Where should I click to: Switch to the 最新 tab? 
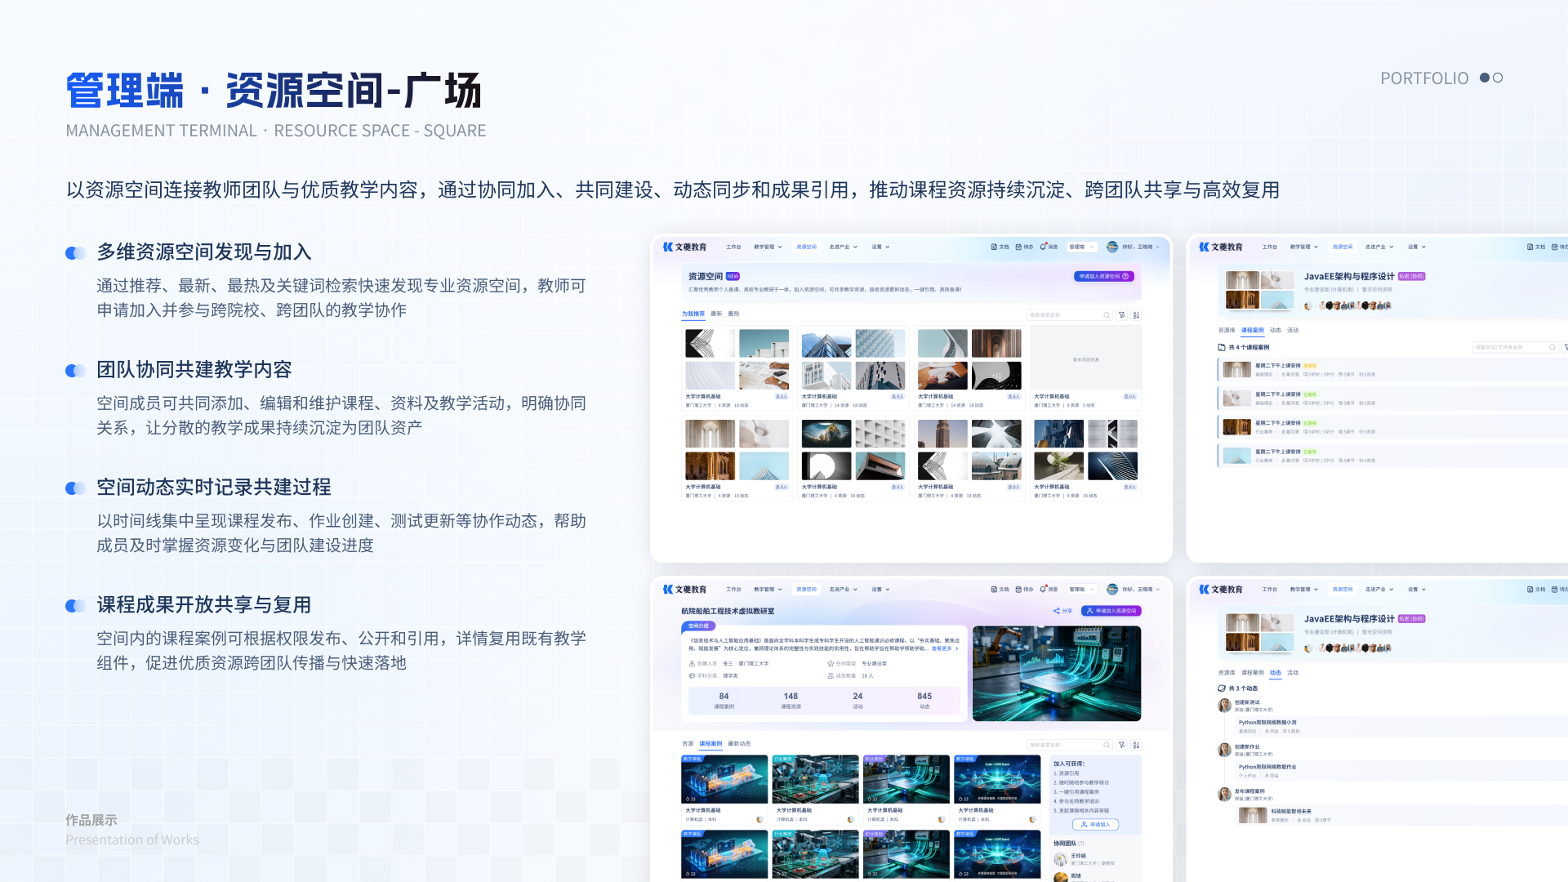click(716, 314)
